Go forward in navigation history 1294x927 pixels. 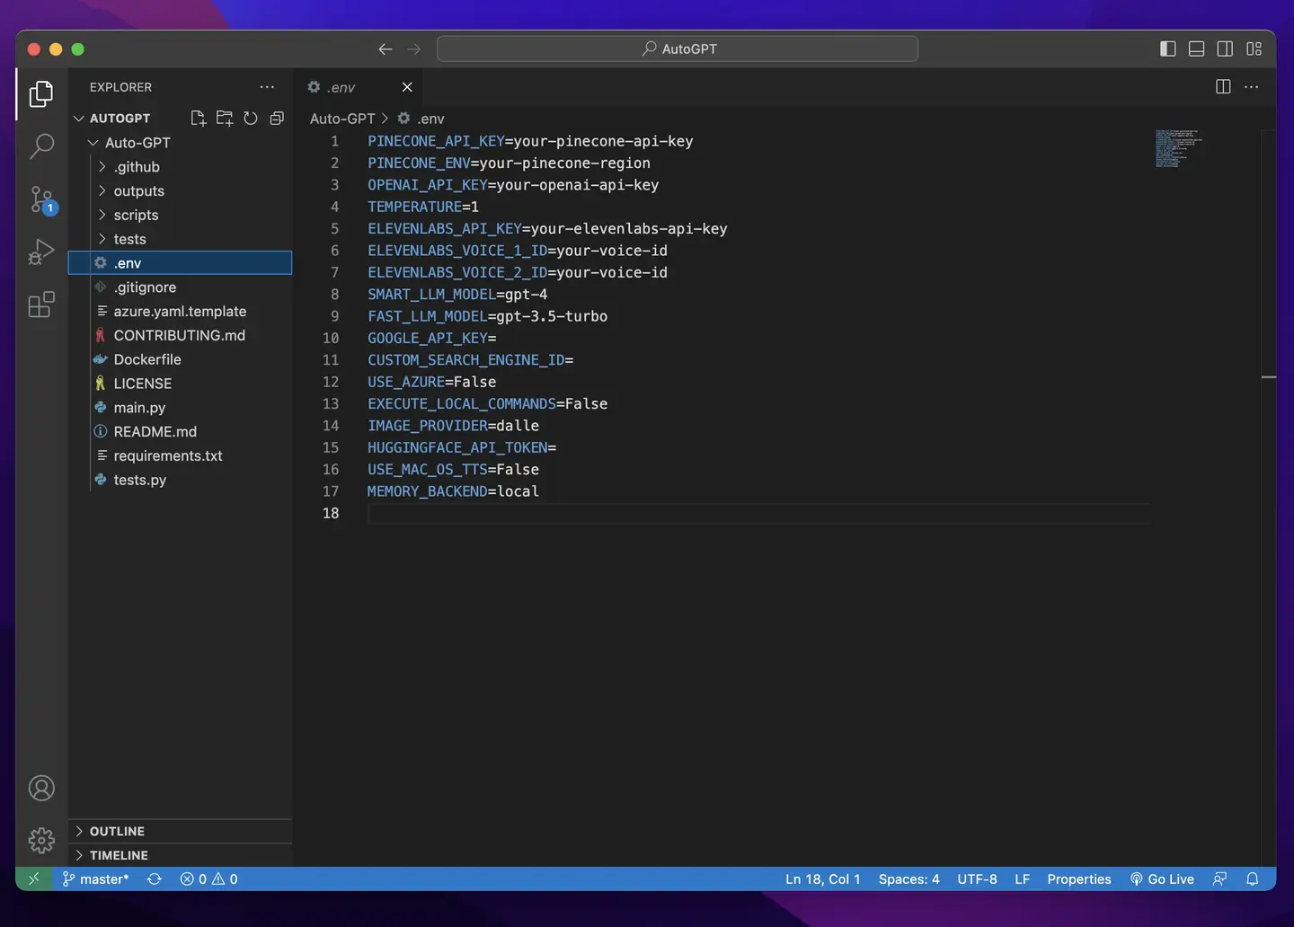point(414,49)
